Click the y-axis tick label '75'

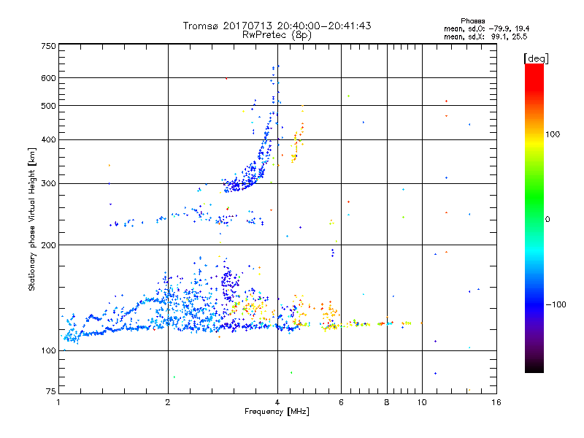tap(51, 391)
